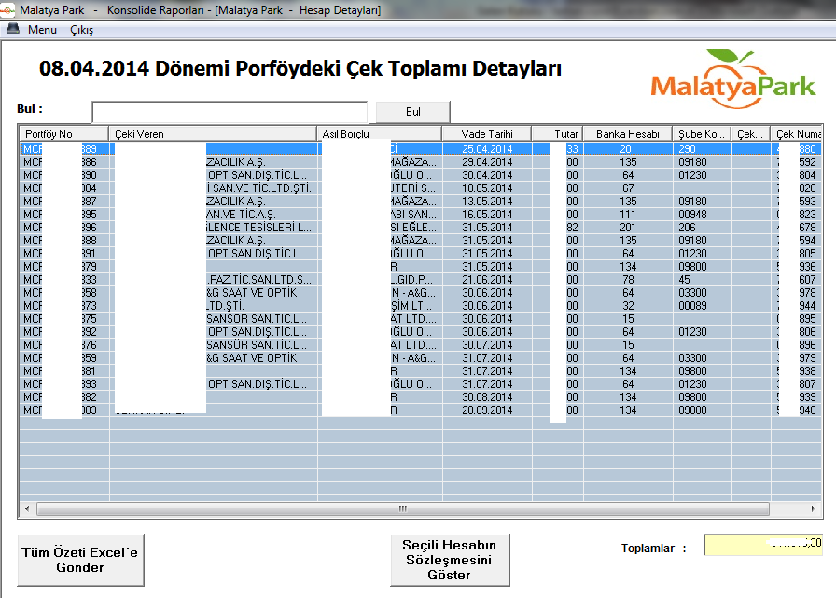Click the check number ending in 807

[x=807, y=383]
